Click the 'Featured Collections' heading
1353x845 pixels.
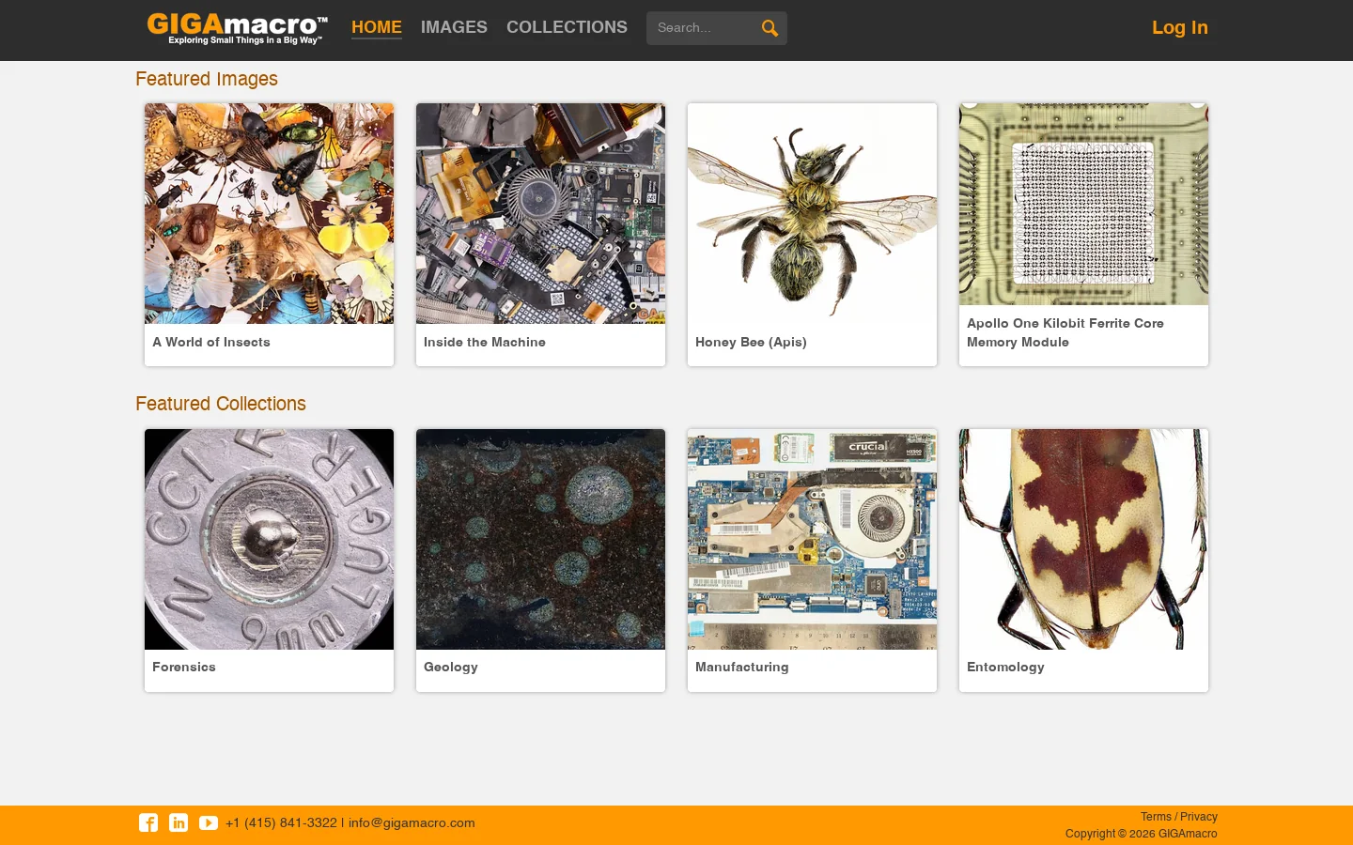221,404
